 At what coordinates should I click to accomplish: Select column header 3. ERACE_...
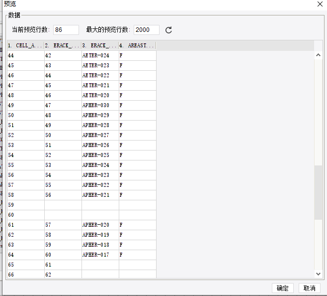(x=100, y=45)
